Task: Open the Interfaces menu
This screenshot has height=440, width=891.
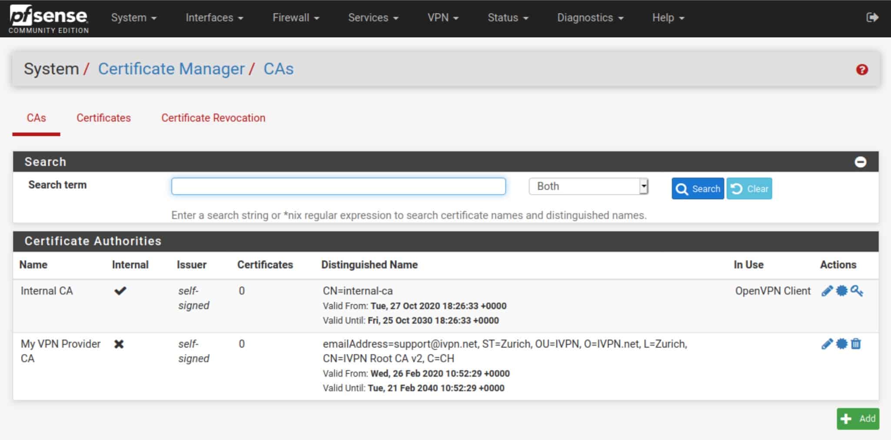Action: tap(214, 18)
